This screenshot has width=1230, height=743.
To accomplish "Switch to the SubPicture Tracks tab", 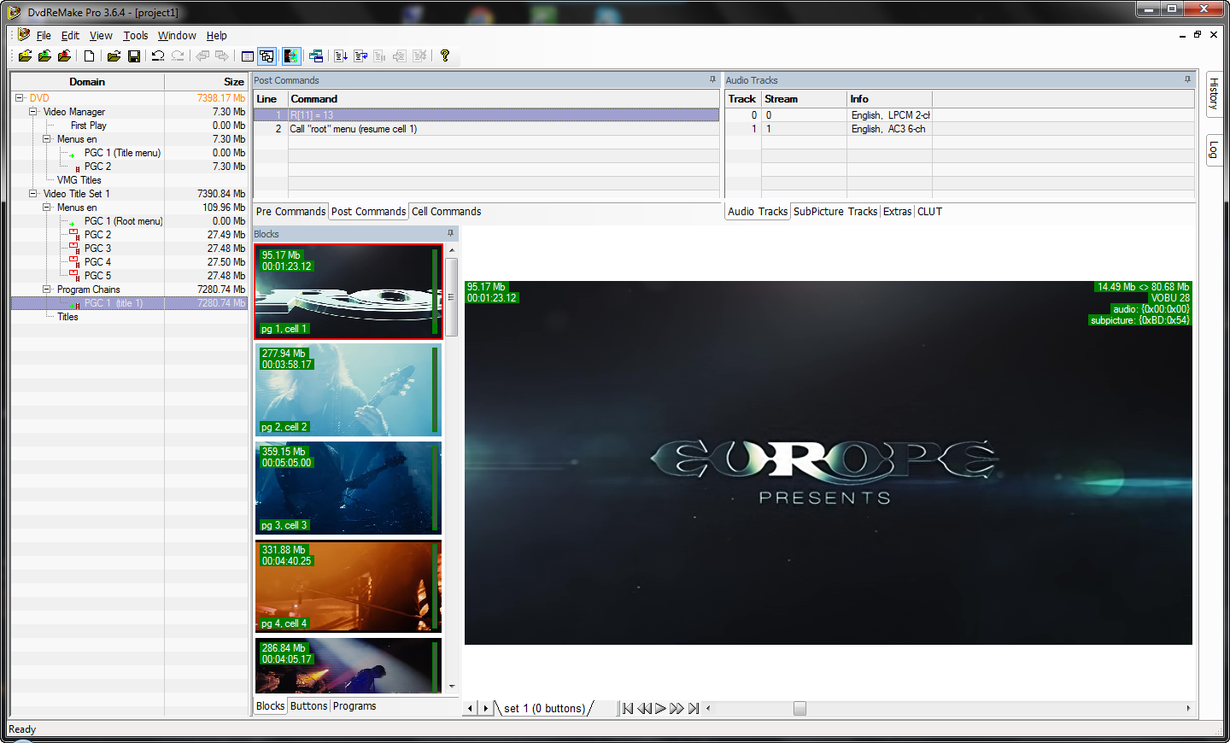I will click(x=835, y=212).
